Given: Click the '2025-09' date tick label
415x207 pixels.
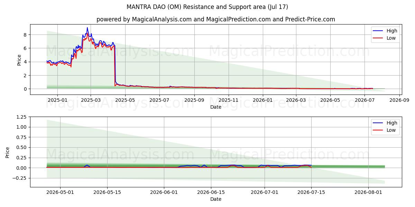Looking at the screenshot, I should 194,100.
